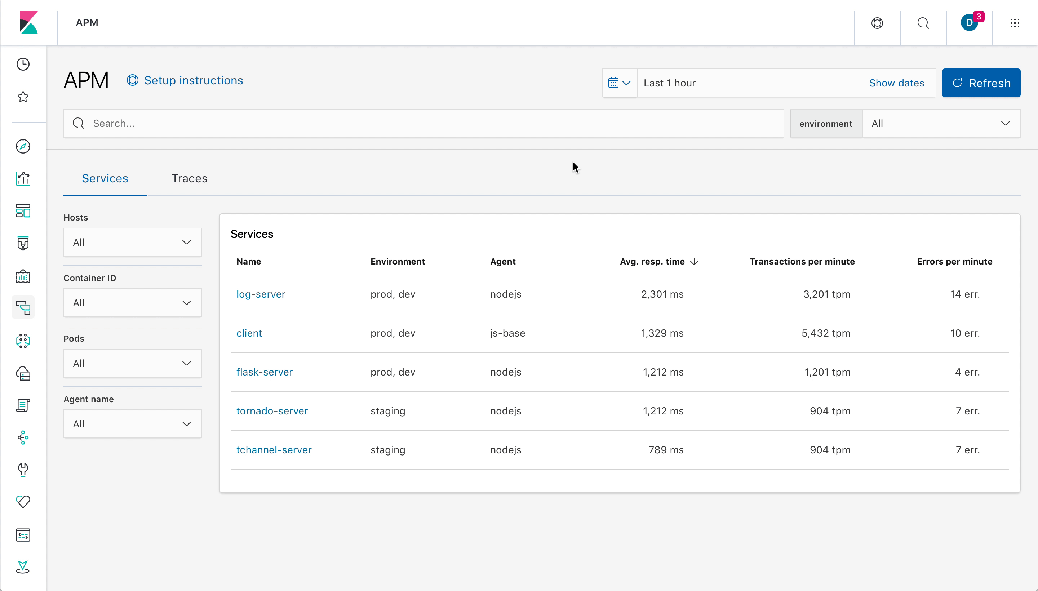Viewport: 1038px width, 591px height.
Task: Open the Recently viewed clock icon
Action: point(23,64)
